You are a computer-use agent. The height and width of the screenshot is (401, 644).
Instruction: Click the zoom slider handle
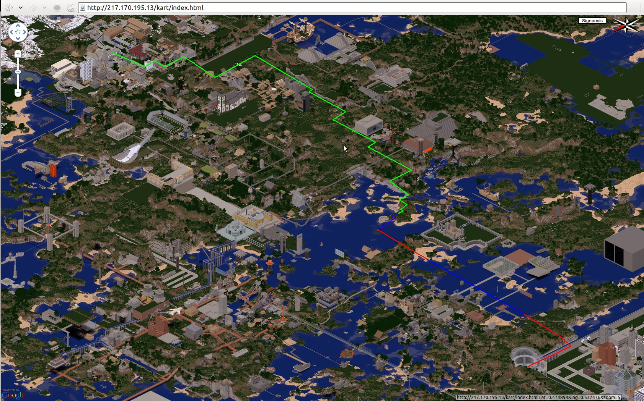pyautogui.click(x=18, y=72)
